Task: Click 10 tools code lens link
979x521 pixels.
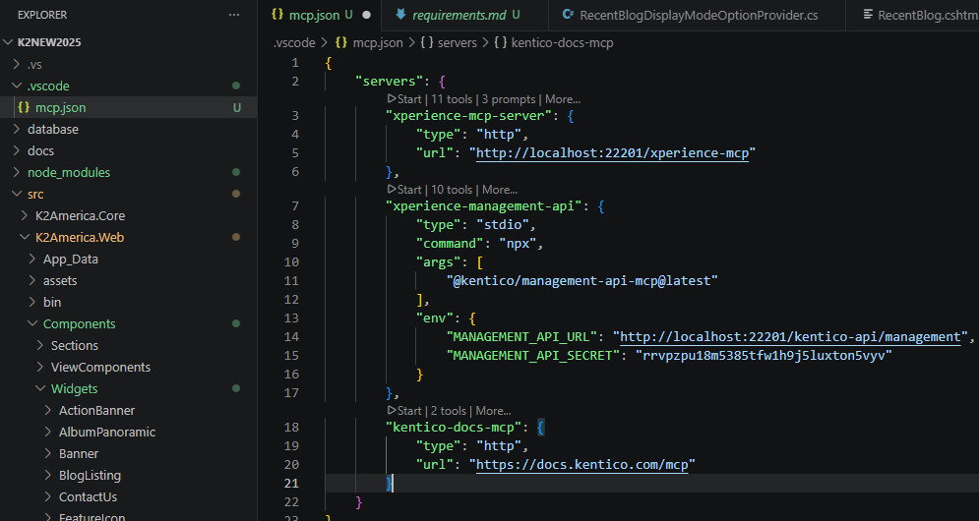Action: tap(452, 189)
